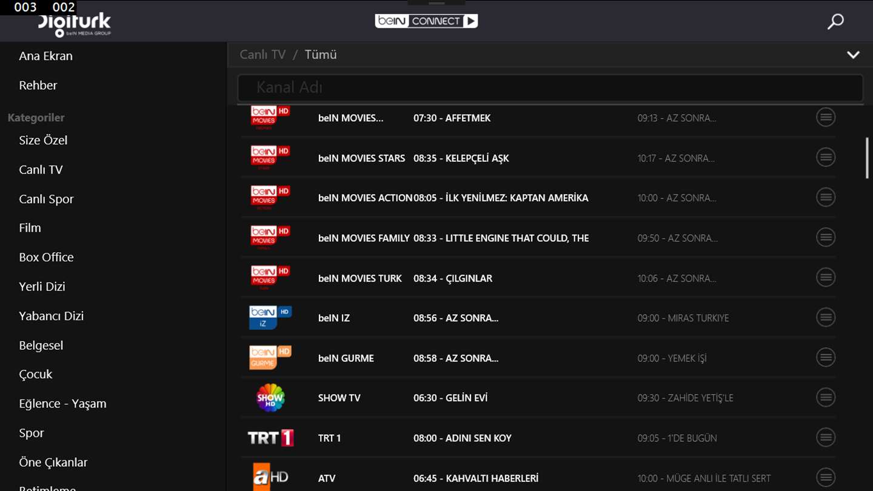Click upcoming 09:30 - ZAHİDE YETİŞ'LE
This screenshot has height=491, width=873.
click(685, 398)
